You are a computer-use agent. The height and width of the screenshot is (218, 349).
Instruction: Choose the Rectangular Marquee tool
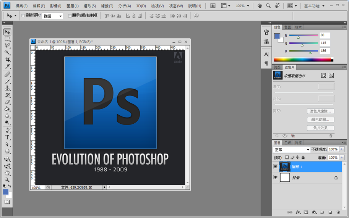point(7,39)
